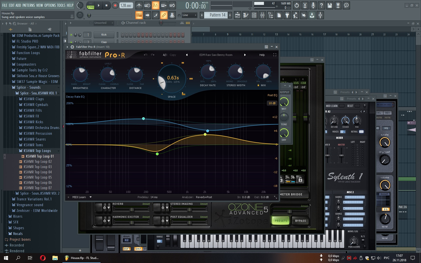Click Help in FabFilter Pro-R
Image resolution: width=421 pixels, height=263 pixels.
pyautogui.click(x=262, y=55)
